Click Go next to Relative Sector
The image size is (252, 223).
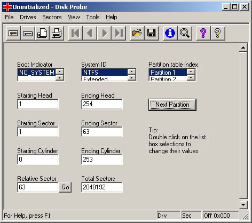click(65, 187)
